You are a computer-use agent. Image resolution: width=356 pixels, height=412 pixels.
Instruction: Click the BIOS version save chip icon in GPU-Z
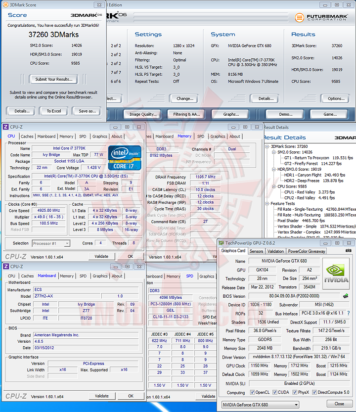[346, 296]
